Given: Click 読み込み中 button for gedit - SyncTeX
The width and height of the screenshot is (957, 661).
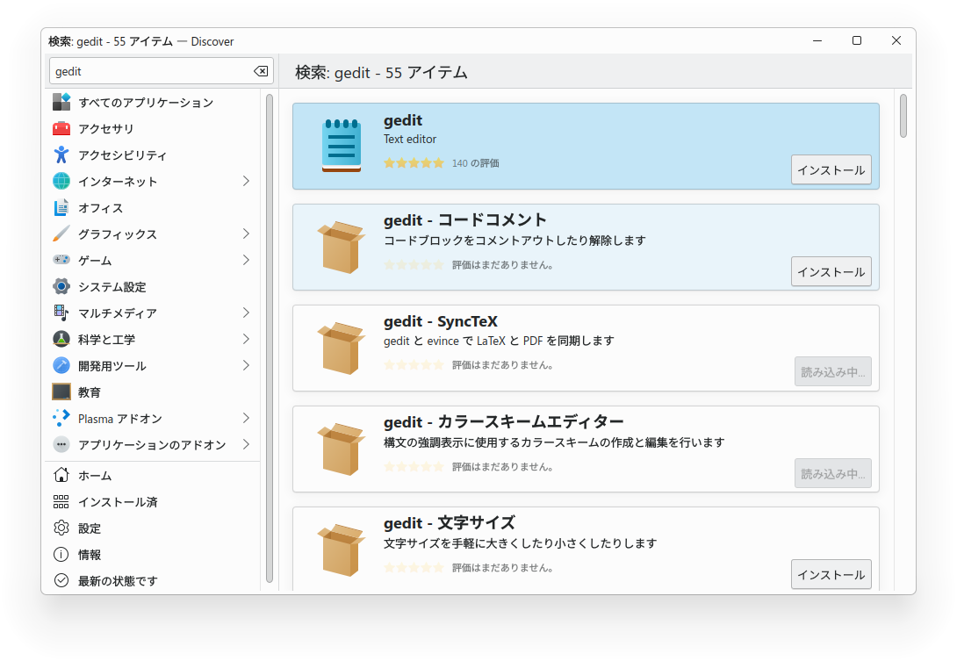Looking at the screenshot, I should pyautogui.click(x=832, y=371).
